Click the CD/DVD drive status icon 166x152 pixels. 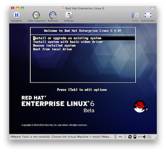pyautogui.click(x=130, y=137)
